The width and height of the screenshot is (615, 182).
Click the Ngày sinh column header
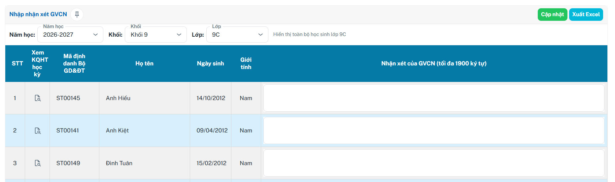pos(211,63)
